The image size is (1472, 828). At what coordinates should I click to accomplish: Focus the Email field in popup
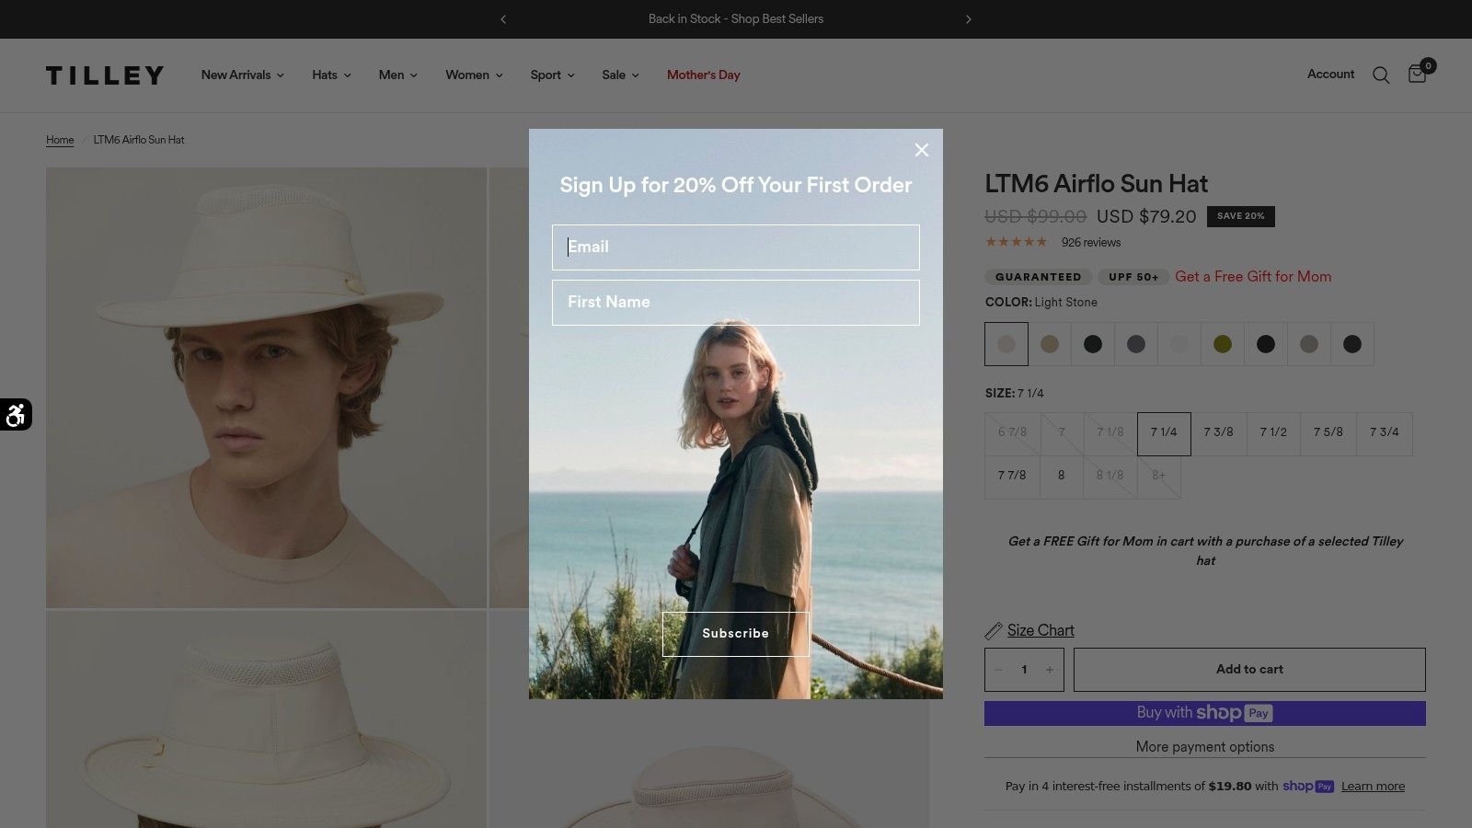pyautogui.click(x=736, y=247)
